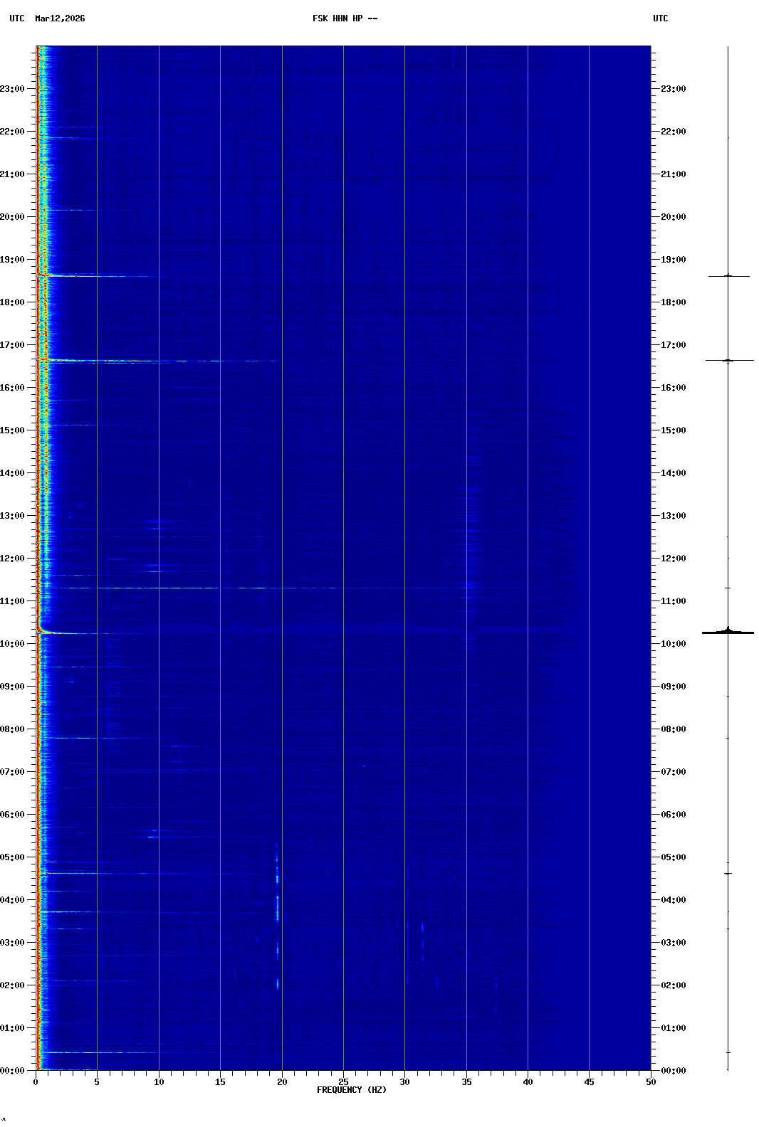759x1127 pixels.
Task: Click the seismogram spike near 16:38
Action: pos(728,361)
